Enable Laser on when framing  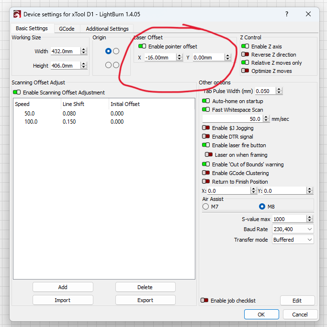pos(209,154)
